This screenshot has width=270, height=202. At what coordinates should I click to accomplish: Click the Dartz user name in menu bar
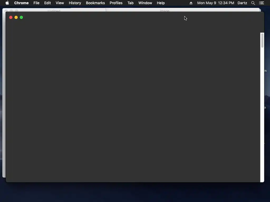[242, 3]
